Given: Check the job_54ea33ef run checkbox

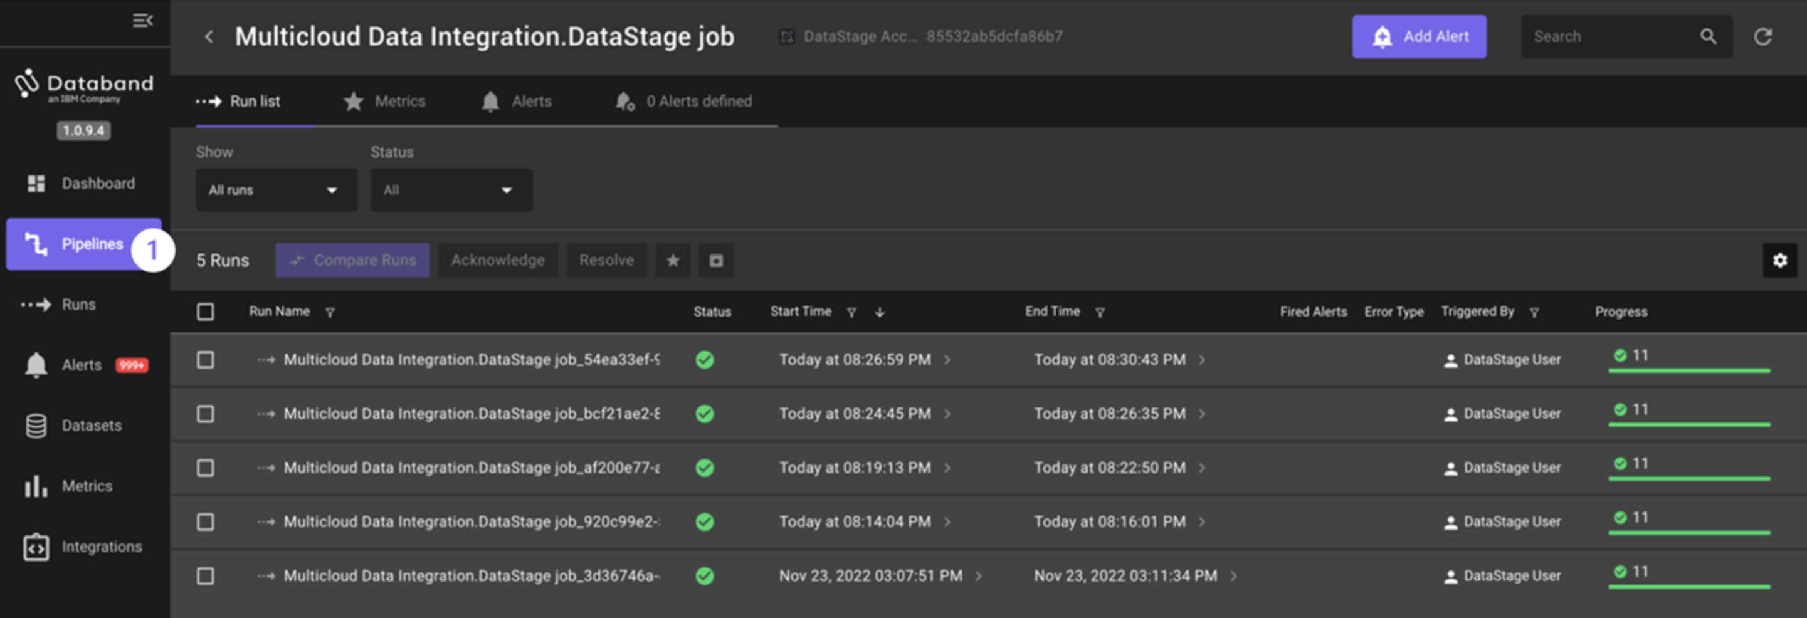Looking at the screenshot, I should coord(205,360).
